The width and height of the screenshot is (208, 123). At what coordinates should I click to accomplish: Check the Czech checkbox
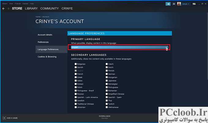(x=107, y=64)
